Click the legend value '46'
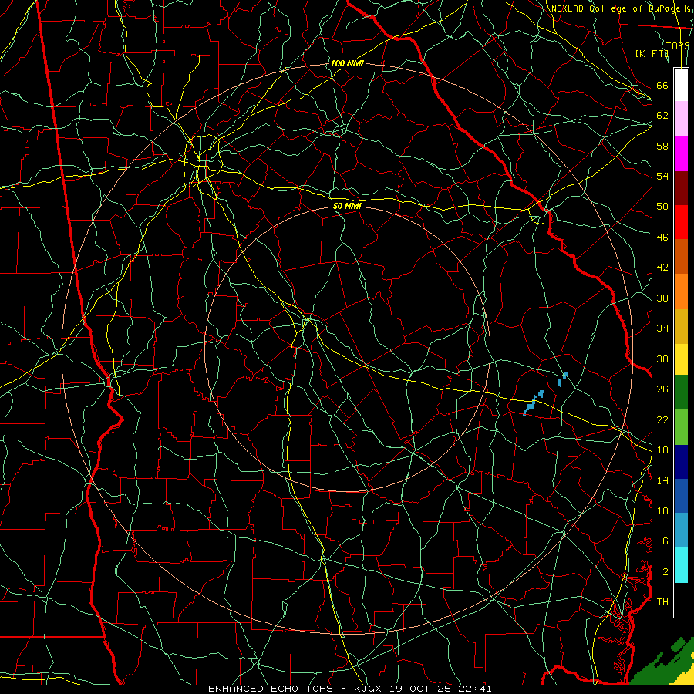The height and width of the screenshot is (694, 694). pyautogui.click(x=662, y=238)
